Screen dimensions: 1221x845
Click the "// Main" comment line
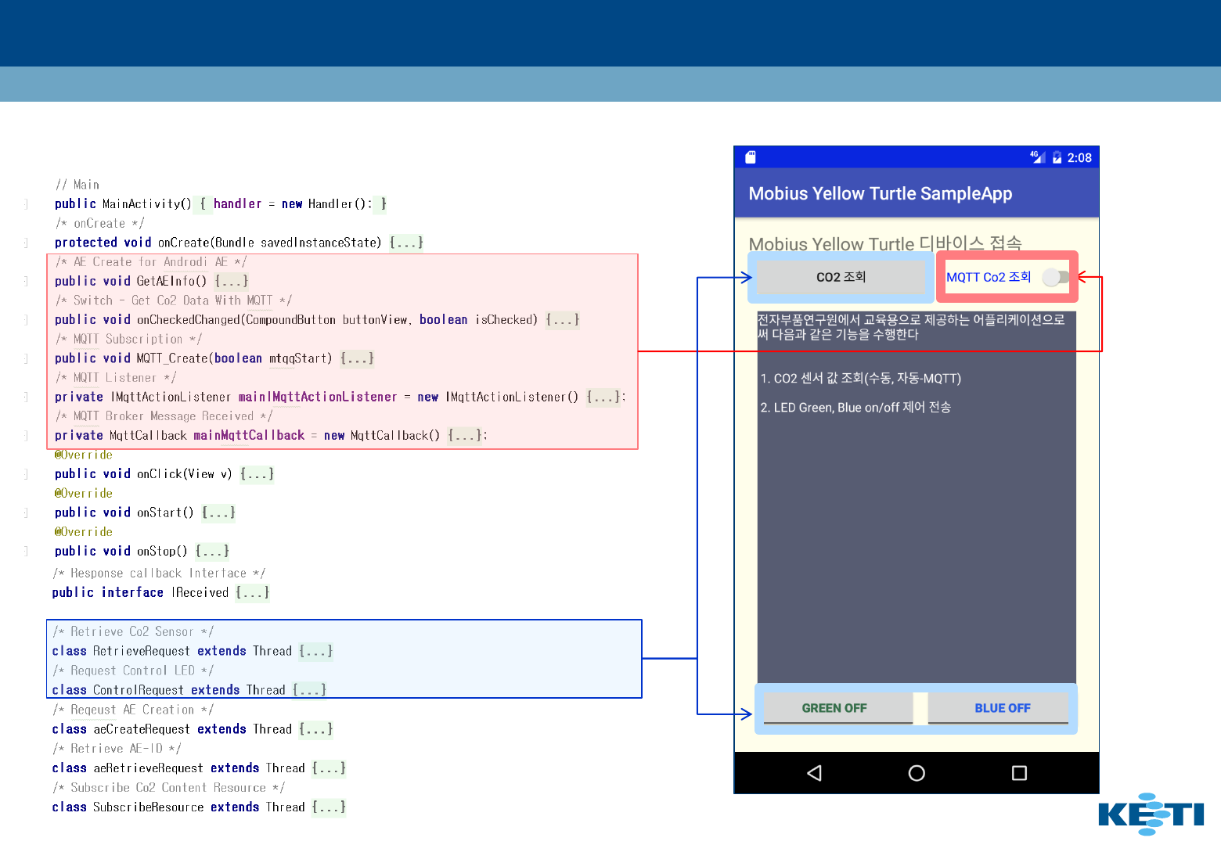[77, 185]
